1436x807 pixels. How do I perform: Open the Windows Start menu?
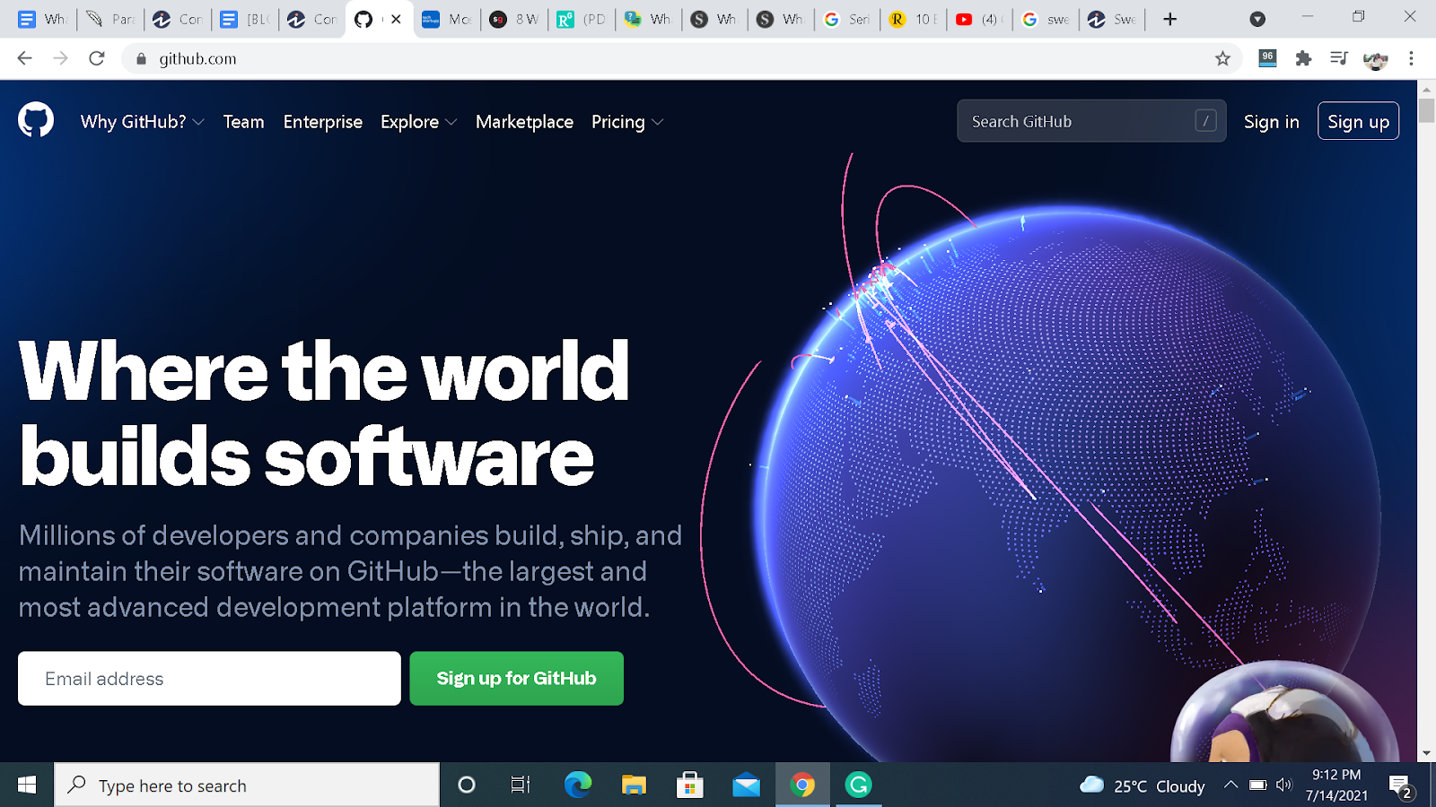(27, 785)
